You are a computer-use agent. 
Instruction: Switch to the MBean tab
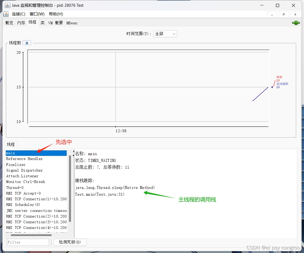coord(72,23)
